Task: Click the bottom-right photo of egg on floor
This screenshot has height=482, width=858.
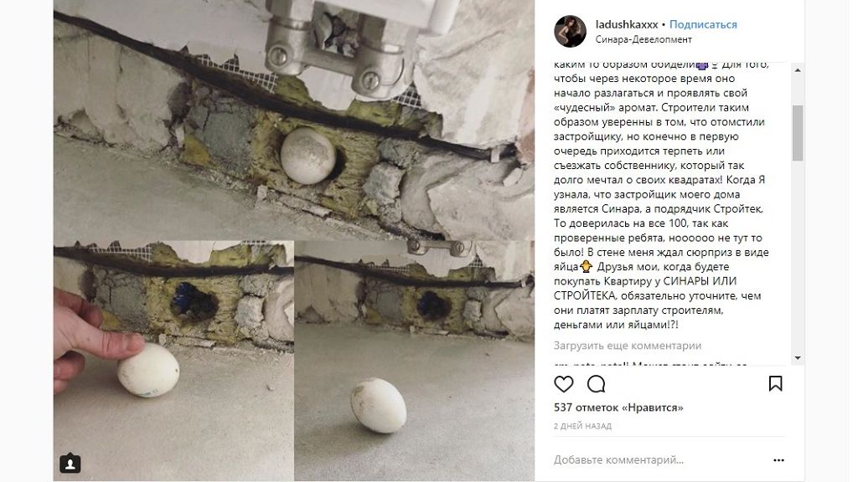Action: (415, 361)
